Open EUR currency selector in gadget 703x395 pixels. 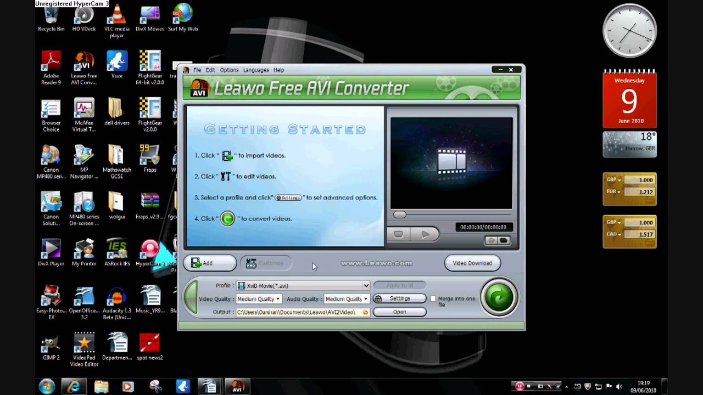[613, 192]
